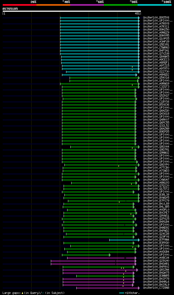The height and width of the screenshot is (295, 174).
Task: Select hit label UniRef100_B7PS79
Action: point(156,201)
